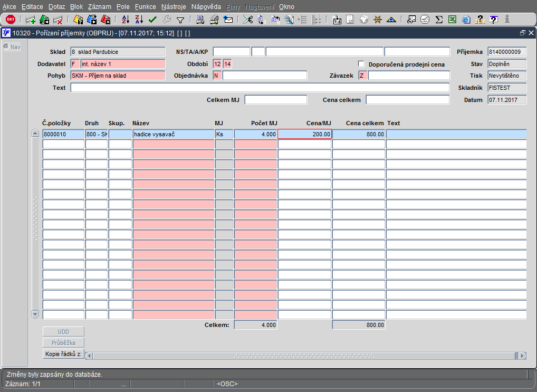Open the Editace menu
Screen dimensions: 537x392
pos(32,6)
